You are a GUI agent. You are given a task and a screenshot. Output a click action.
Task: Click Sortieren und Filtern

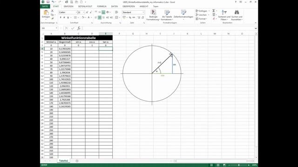[x=224, y=15]
